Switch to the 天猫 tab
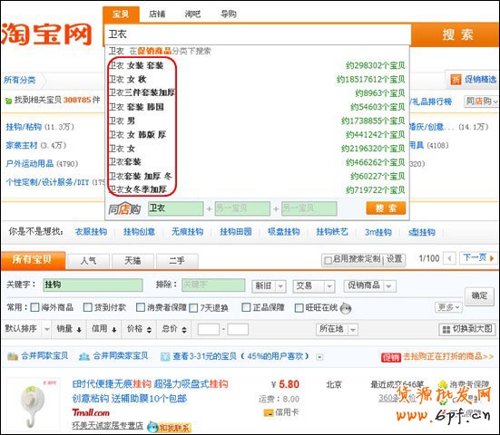This screenshot has width=500, height=435. (132, 261)
